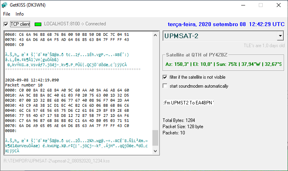Click the UTC date and time display
The width and height of the screenshot is (288, 171).
226,24
